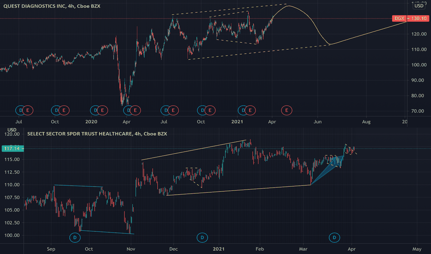Image resolution: width=431 pixels, height=254 pixels.
Task: Click the Aug label on DGX time axis
Action: coord(366,121)
